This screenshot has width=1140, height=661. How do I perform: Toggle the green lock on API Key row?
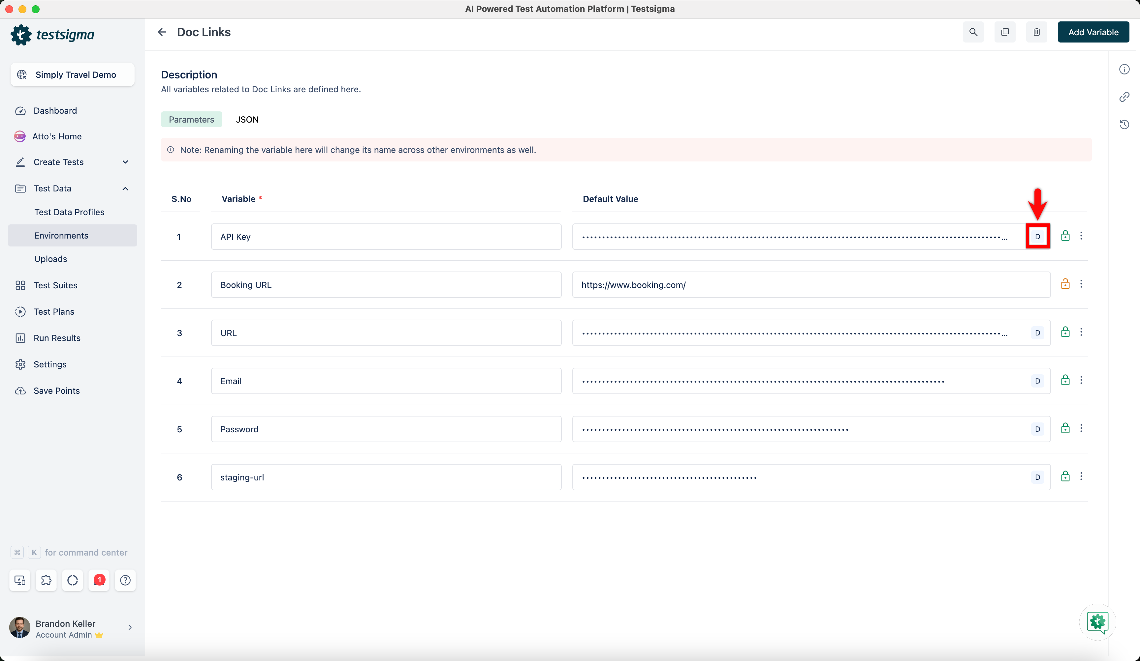pyautogui.click(x=1065, y=236)
